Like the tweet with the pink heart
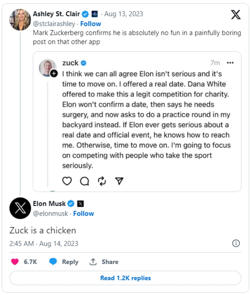Screen dimensions: 250x295 (15, 262)
